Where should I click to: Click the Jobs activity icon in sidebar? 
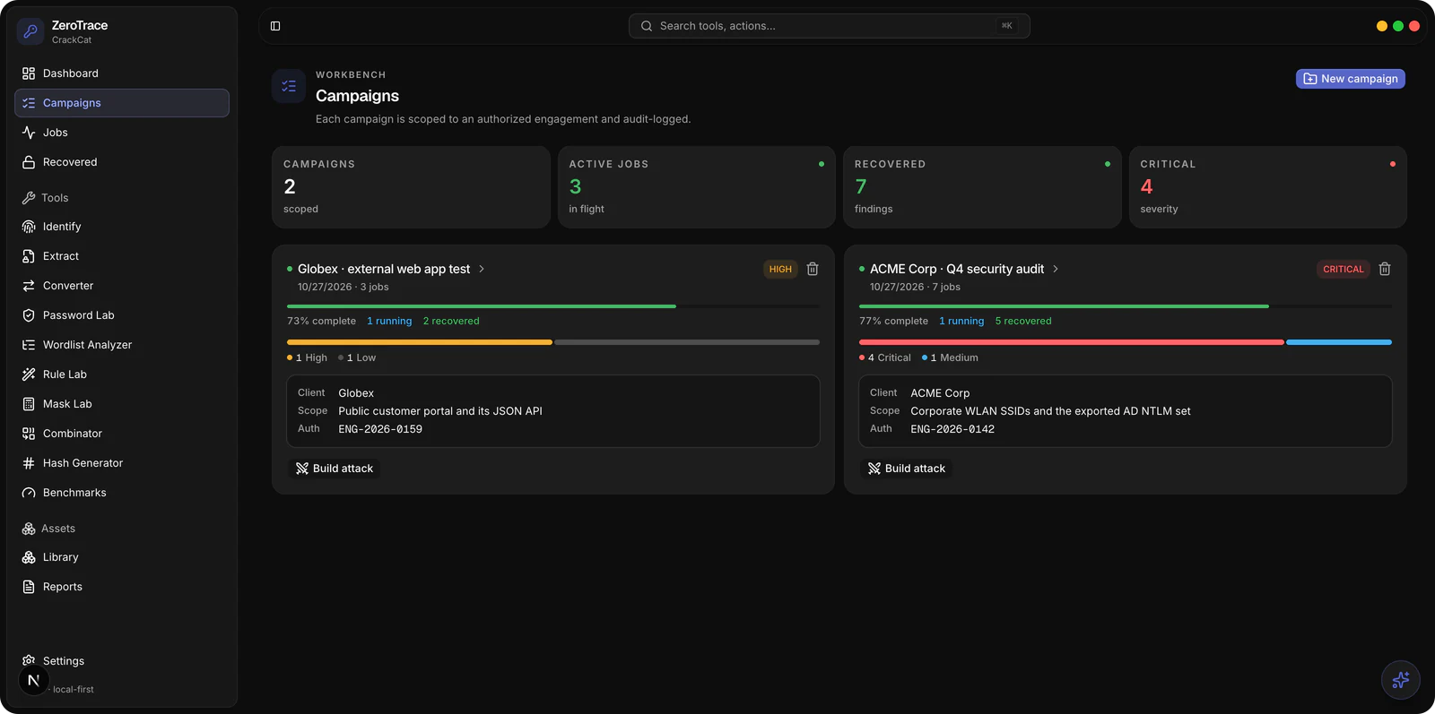pyautogui.click(x=29, y=133)
